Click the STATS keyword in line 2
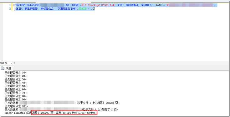The height and width of the screenshot is (117, 230). [82, 9]
